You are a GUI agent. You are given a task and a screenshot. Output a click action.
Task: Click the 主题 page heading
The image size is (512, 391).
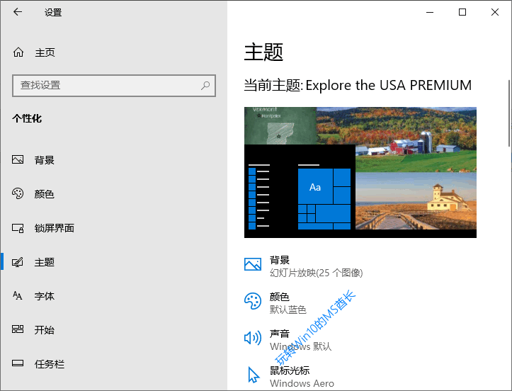(263, 52)
